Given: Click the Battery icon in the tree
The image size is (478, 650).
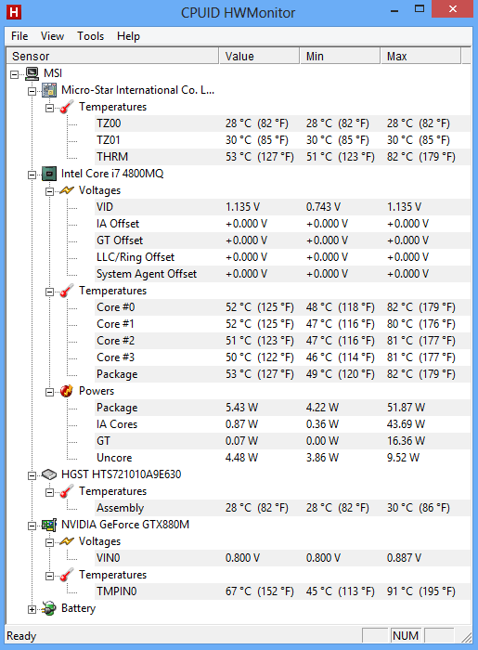Looking at the screenshot, I should point(49,608).
